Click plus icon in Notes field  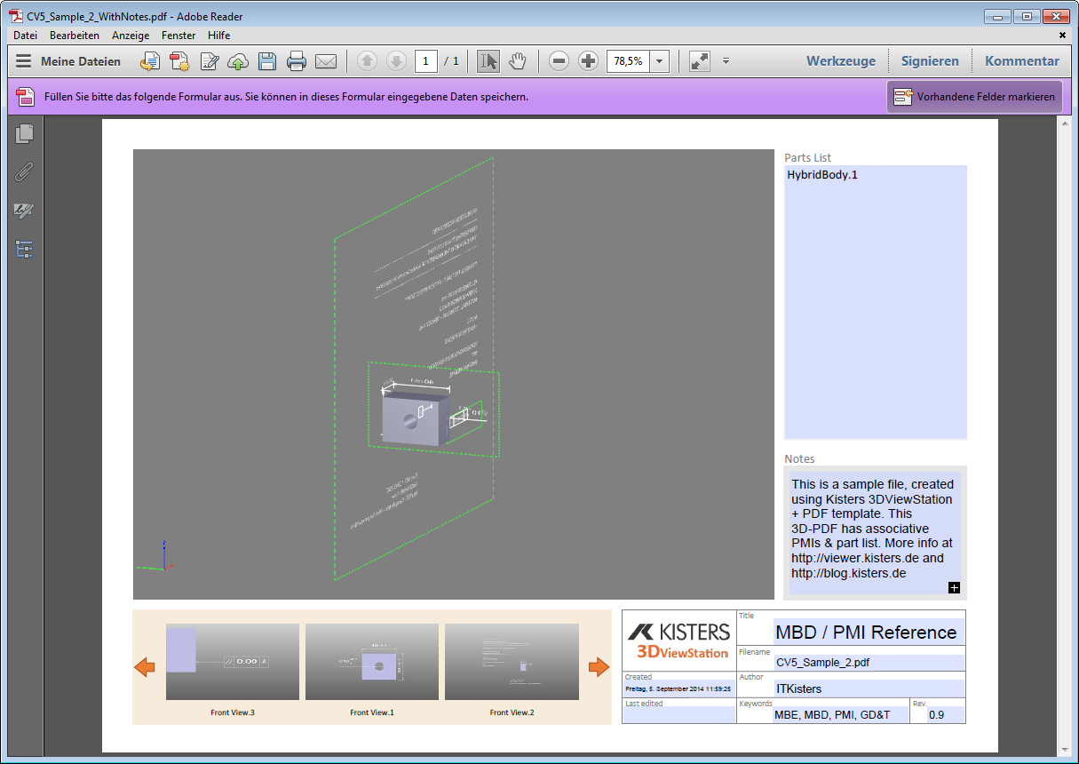955,587
